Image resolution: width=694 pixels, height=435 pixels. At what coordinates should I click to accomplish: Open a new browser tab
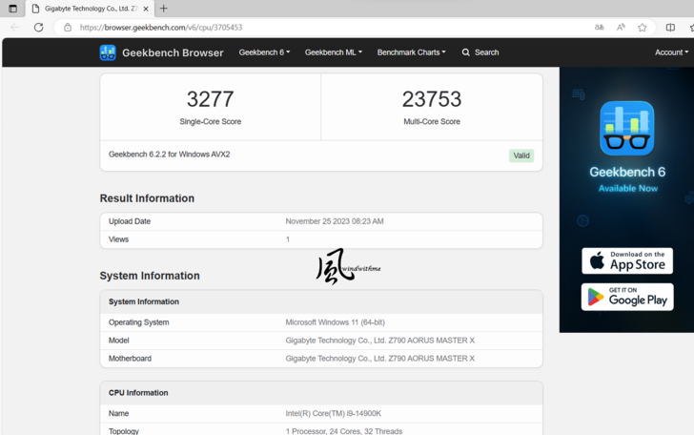163,9
